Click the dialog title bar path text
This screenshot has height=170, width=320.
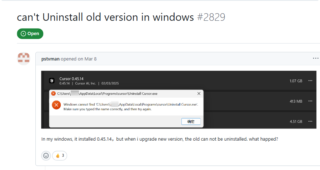(107, 94)
